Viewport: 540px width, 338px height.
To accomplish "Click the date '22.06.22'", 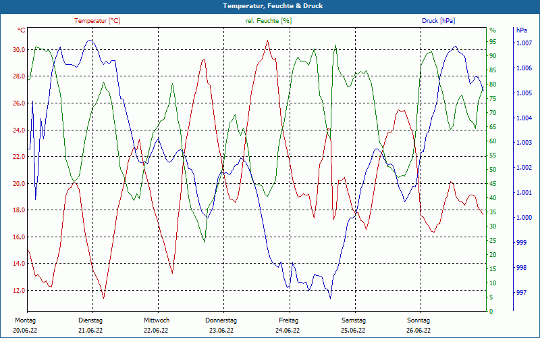I will (x=156, y=331).
